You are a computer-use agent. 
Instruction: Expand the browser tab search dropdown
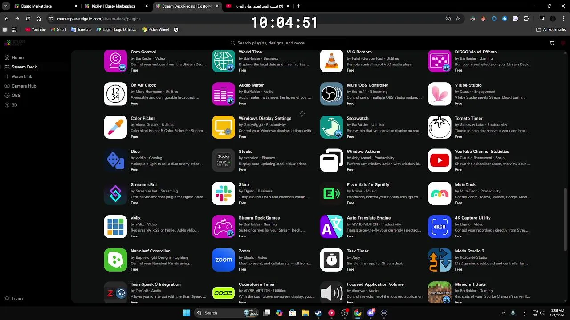coord(6,6)
